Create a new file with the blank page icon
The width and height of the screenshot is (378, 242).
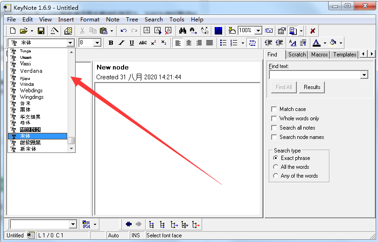click(13, 31)
